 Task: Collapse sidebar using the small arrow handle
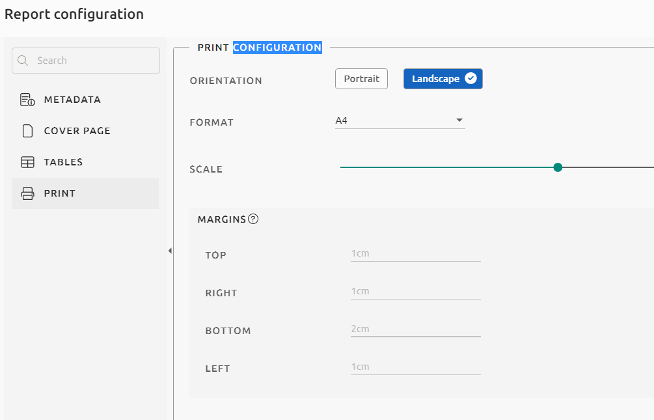point(170,251)
